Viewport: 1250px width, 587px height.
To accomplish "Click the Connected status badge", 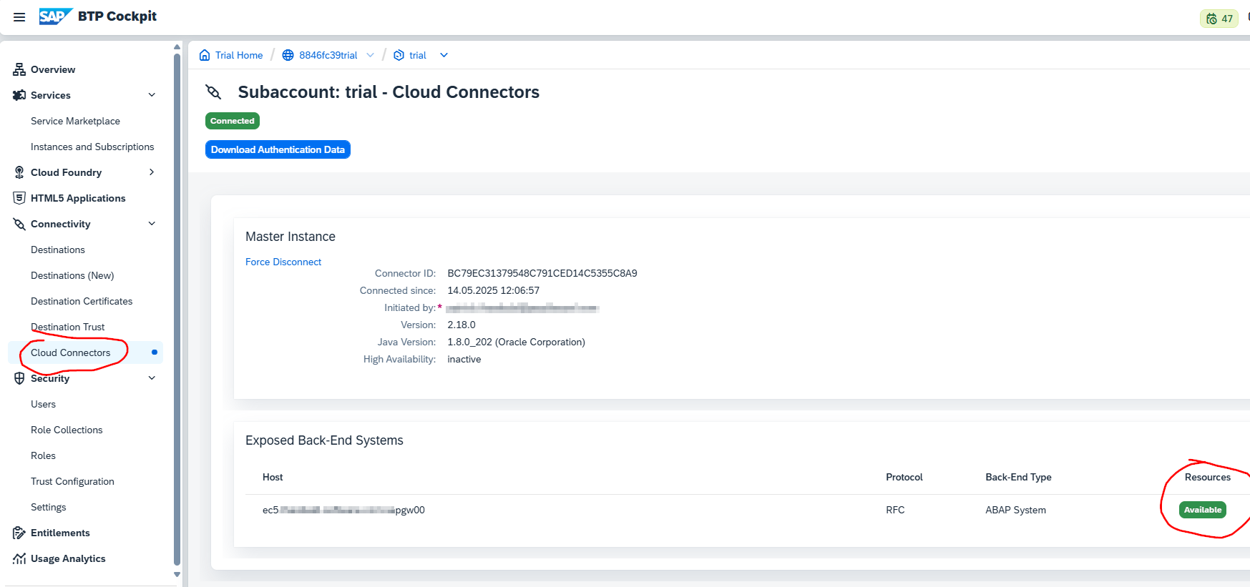I will point(233,121).
